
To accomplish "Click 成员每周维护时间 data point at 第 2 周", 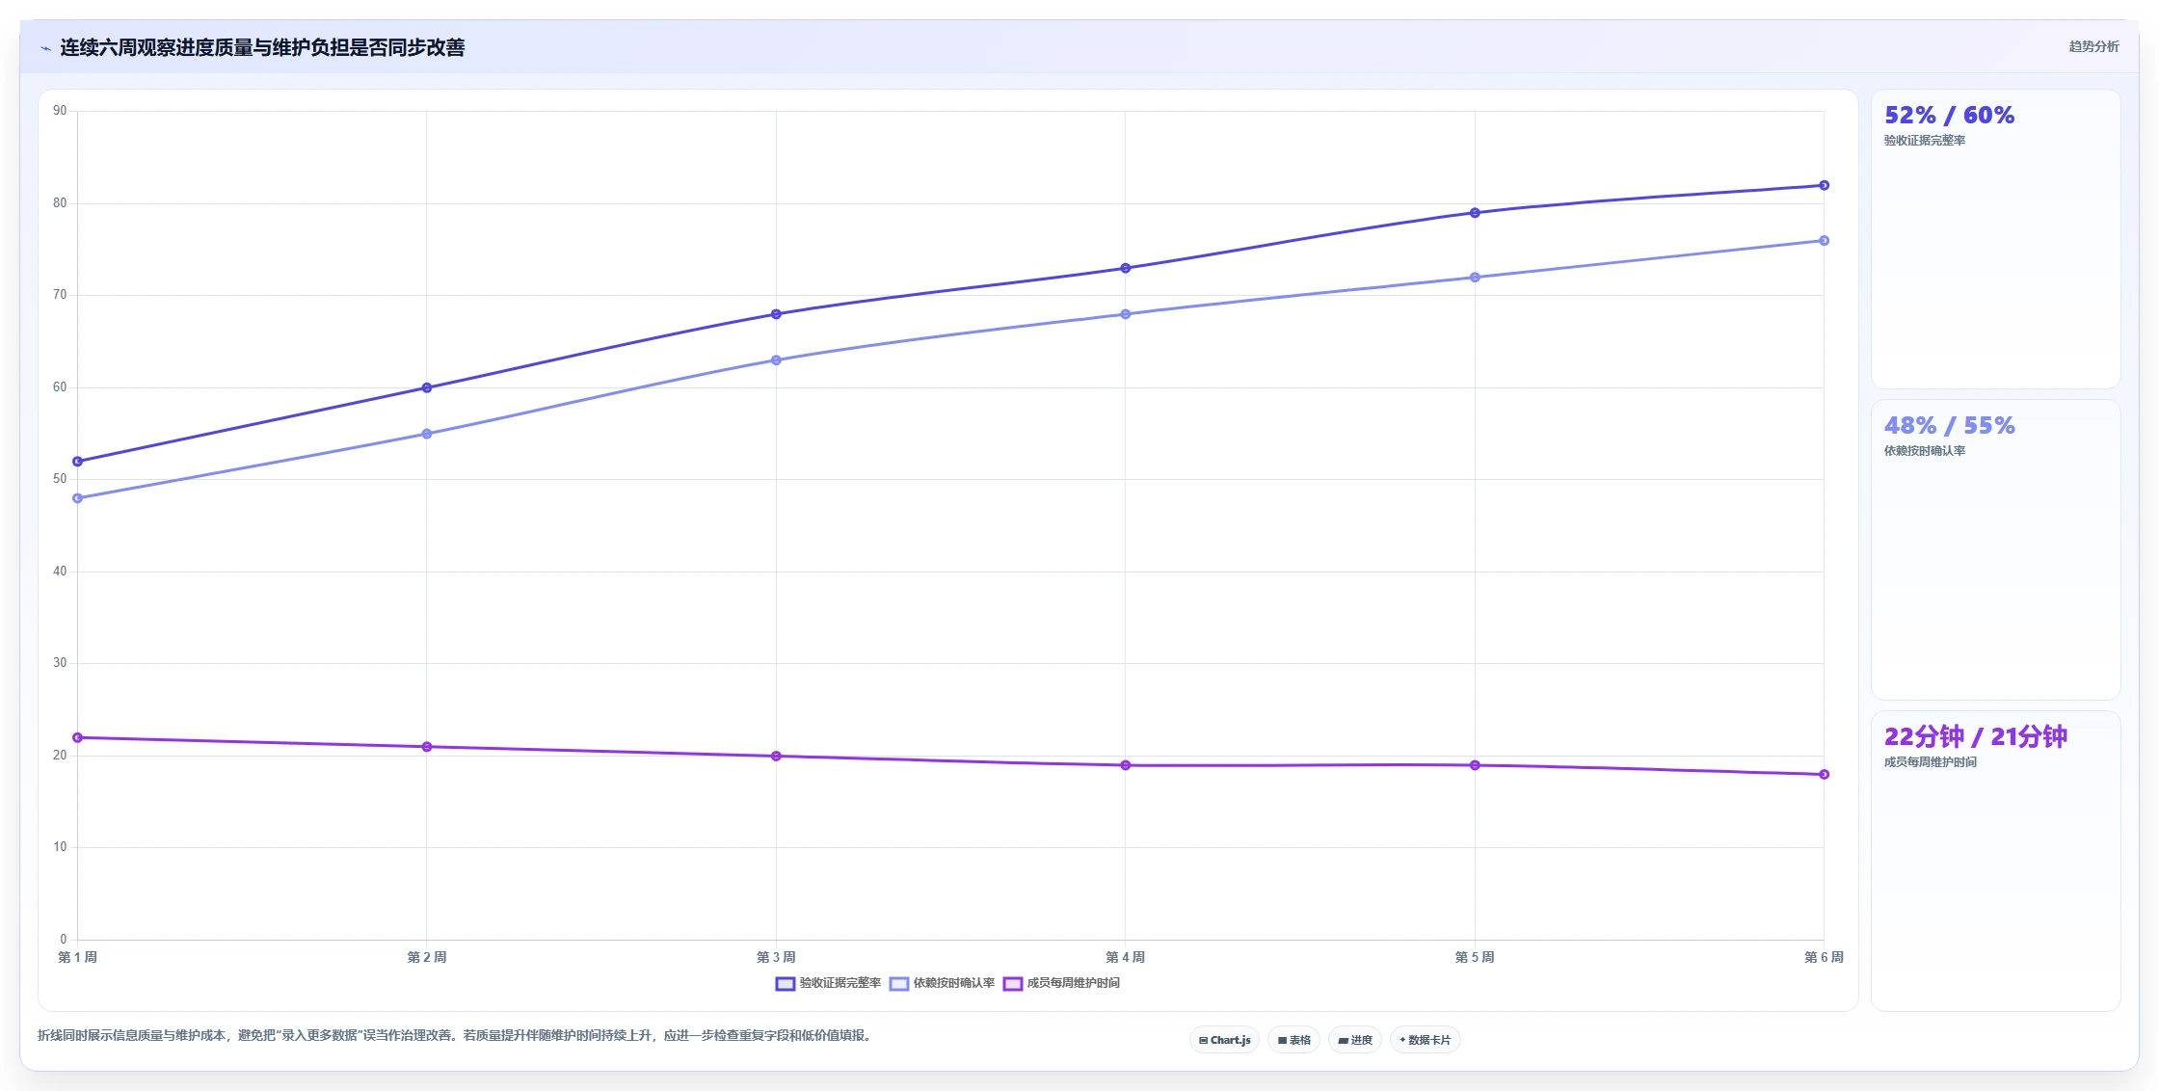I will pos(427,747).
